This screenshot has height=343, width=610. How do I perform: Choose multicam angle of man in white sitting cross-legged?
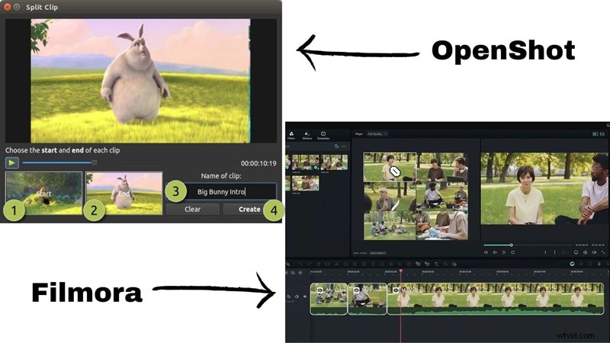click(442, 197)
